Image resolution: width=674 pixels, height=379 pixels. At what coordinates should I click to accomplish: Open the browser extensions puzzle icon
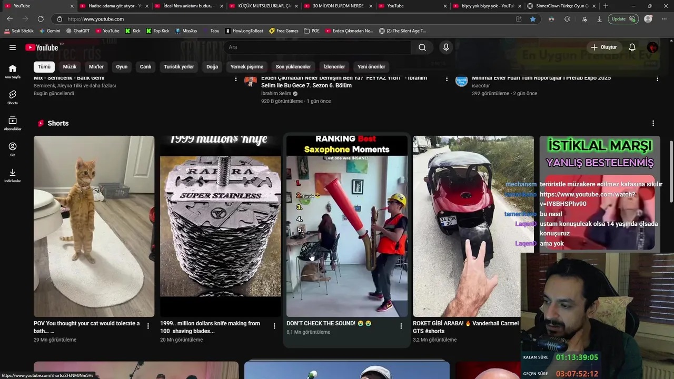pyautogui.click(x=567, y=19)
